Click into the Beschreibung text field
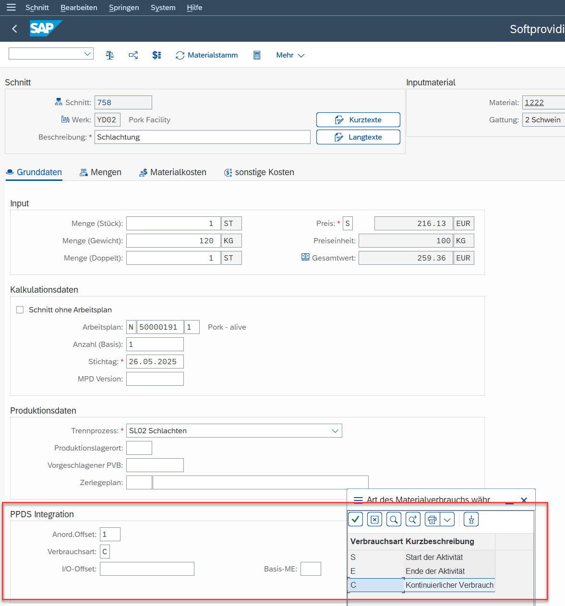This screenshot has width=565, height=606. 202,137
